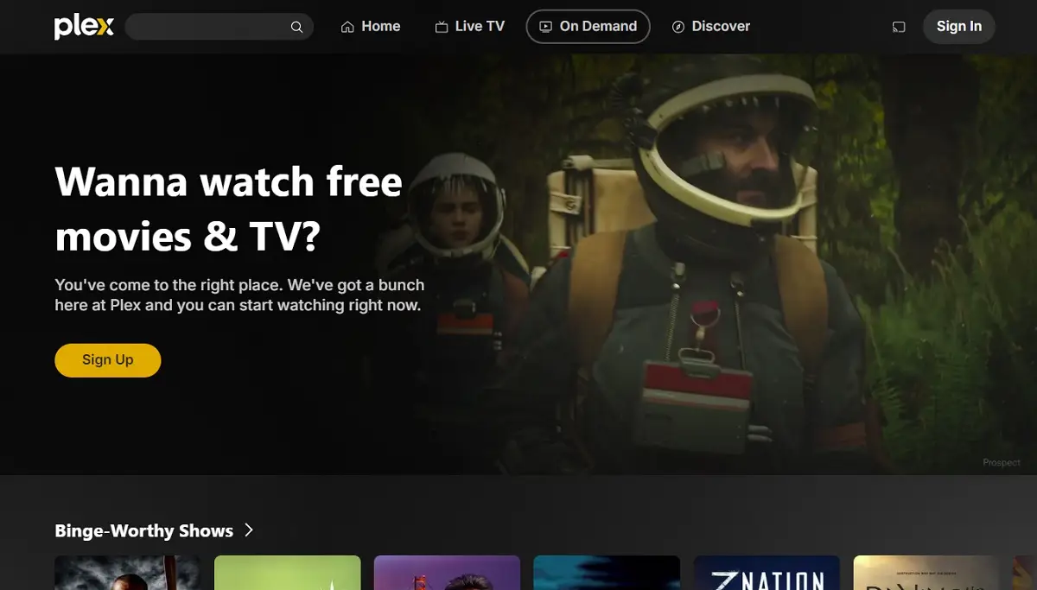Image resolution: width=1037 pixels, height=590 pixels.
Task: Open the dark blue show thumbnail
Action: [x=607, y=573]
